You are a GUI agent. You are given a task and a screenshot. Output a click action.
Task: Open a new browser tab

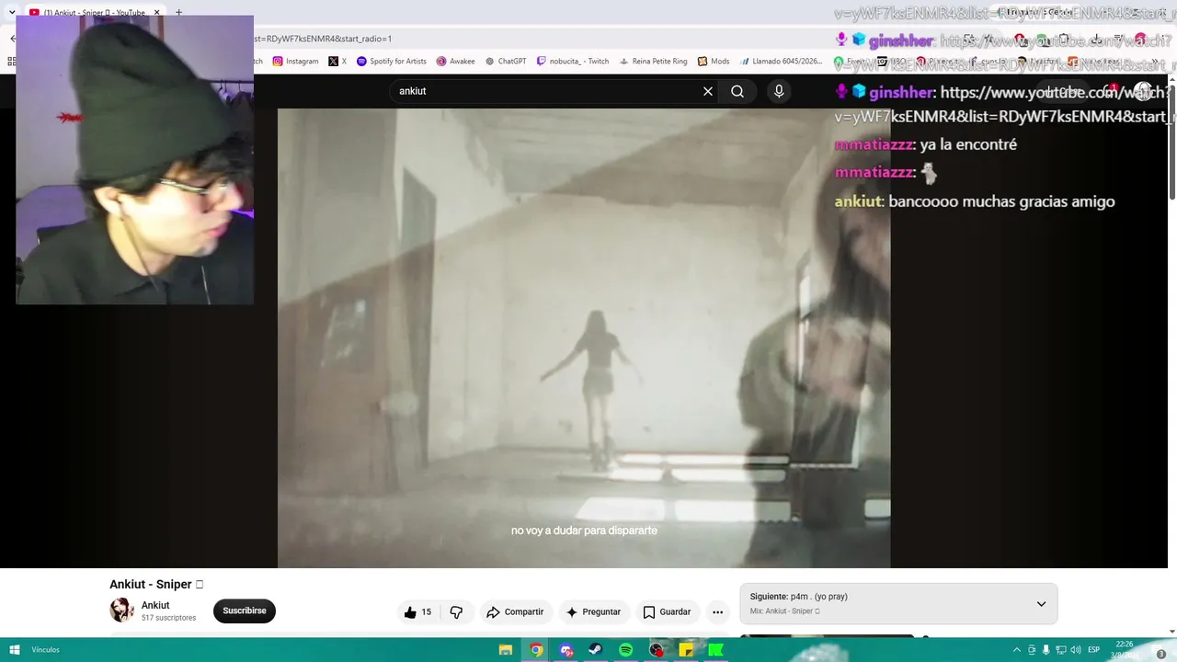178,13
